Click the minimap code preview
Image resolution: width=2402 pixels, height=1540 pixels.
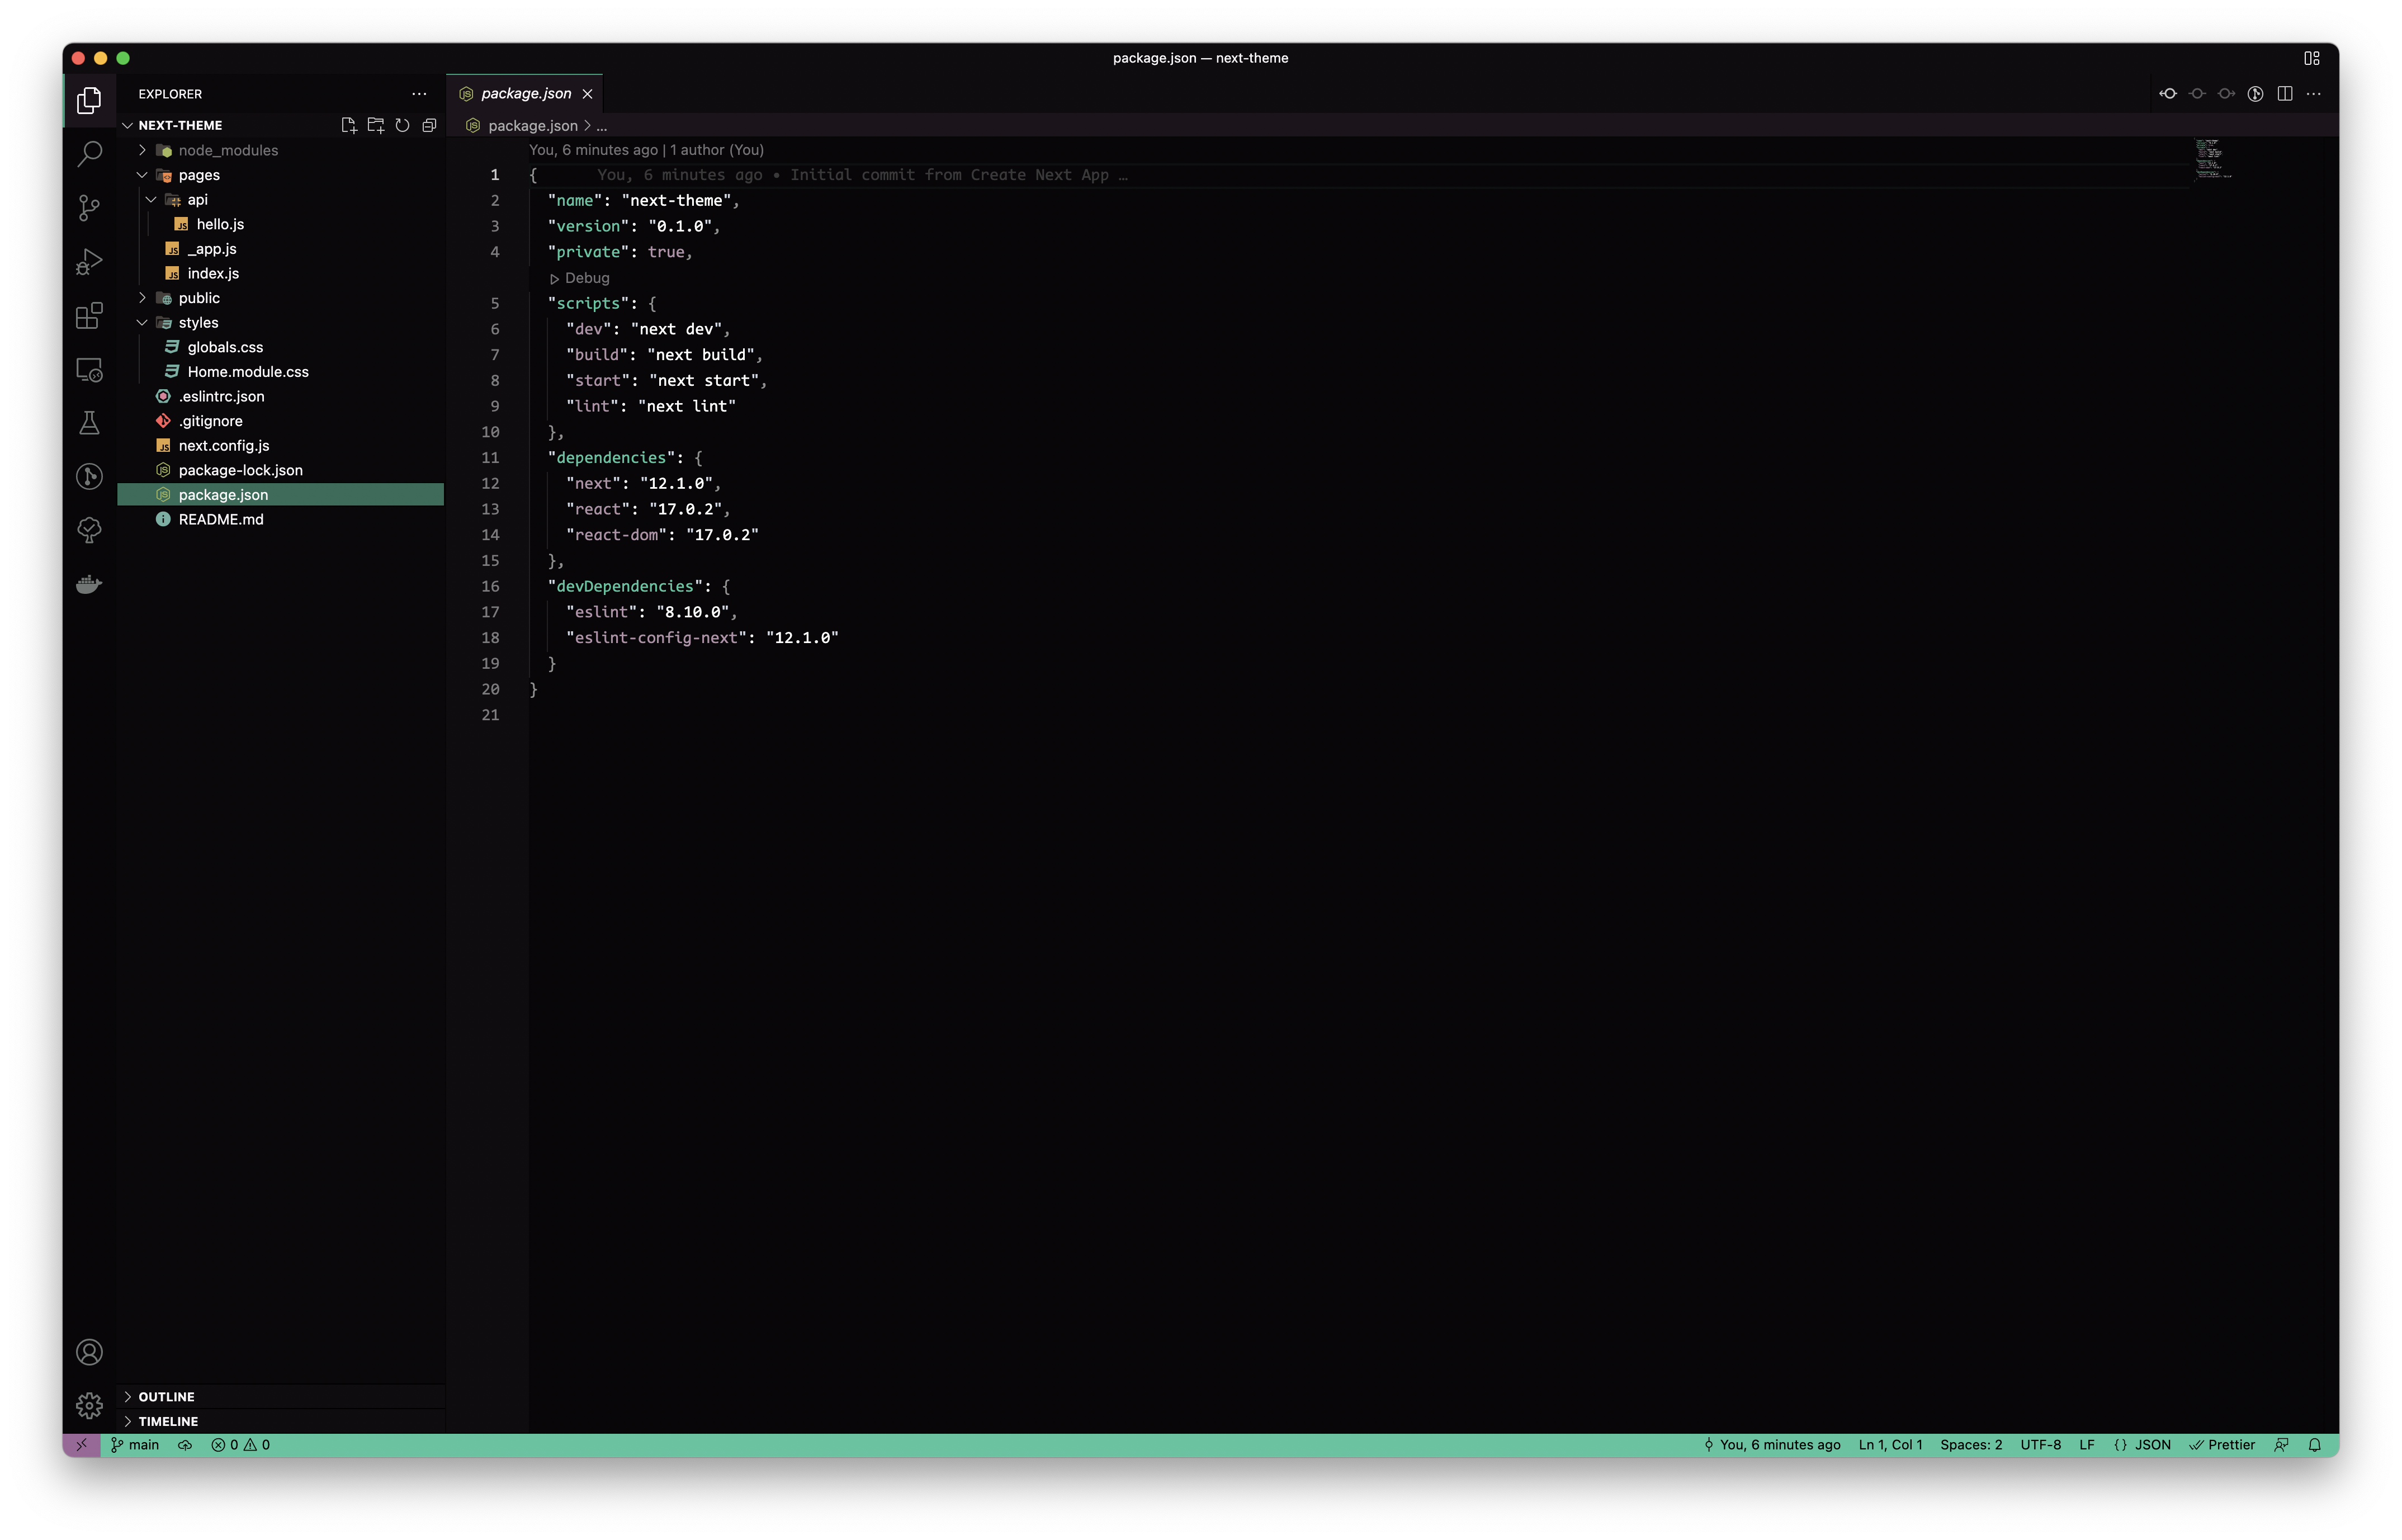point(2212,160)
